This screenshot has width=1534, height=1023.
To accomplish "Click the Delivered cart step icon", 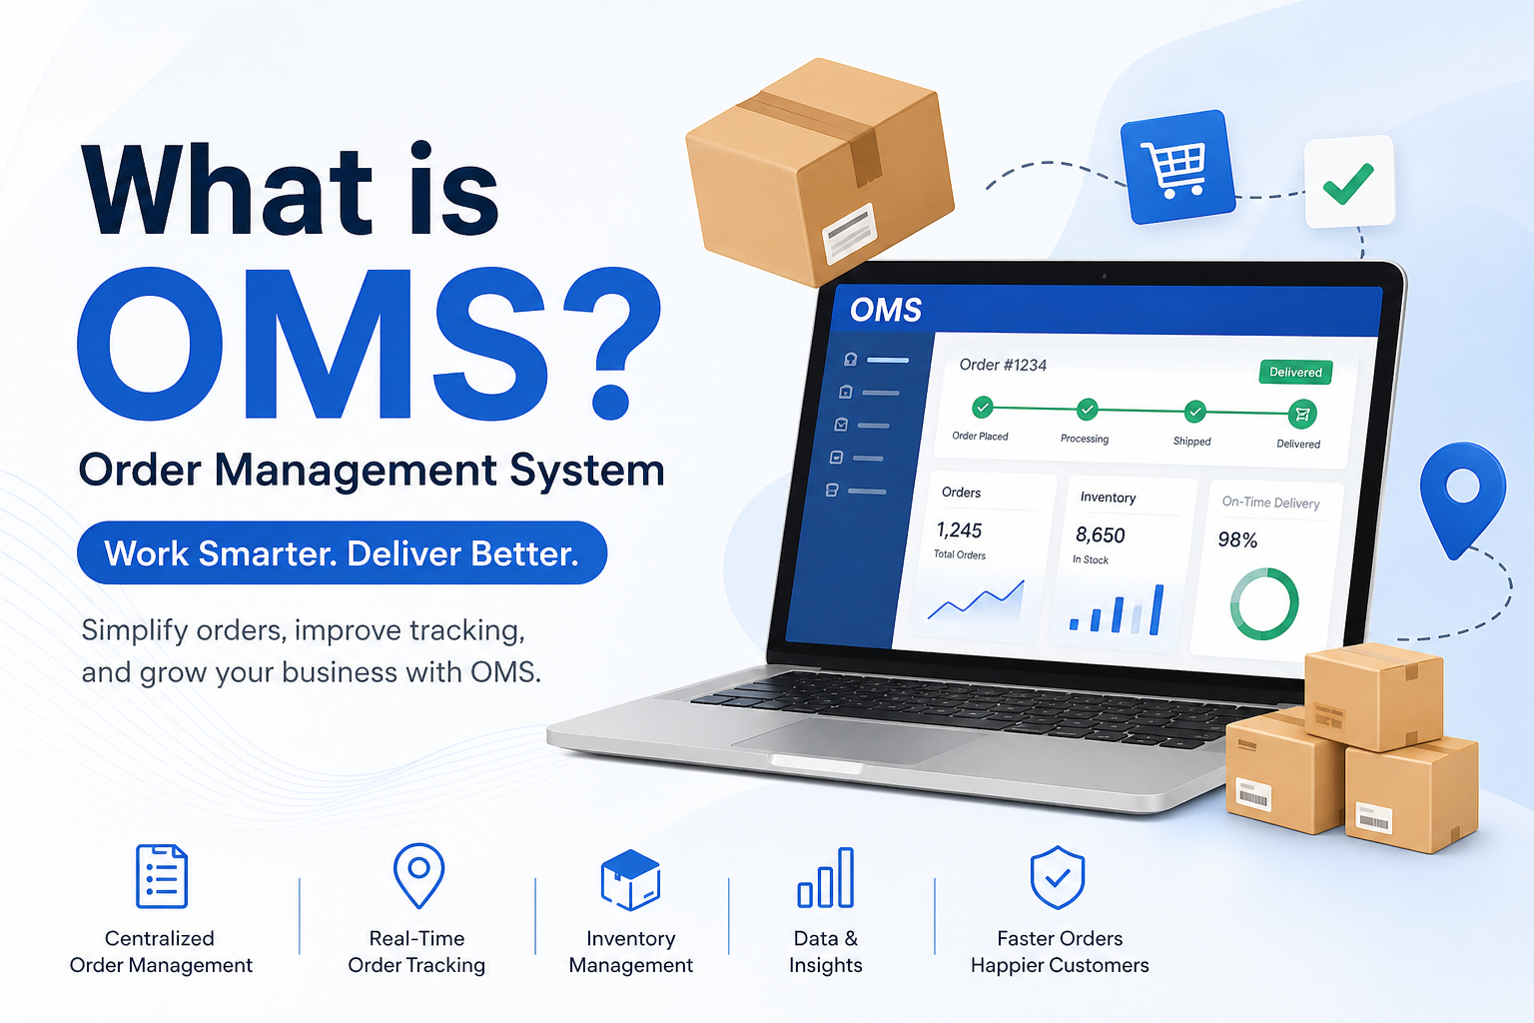I will (x=1302, y=414).
